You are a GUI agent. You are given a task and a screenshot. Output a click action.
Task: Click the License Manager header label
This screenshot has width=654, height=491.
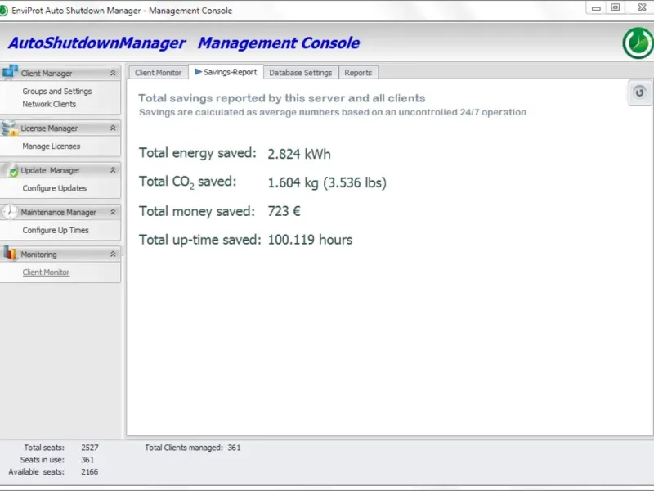click(x=49, y=128)
